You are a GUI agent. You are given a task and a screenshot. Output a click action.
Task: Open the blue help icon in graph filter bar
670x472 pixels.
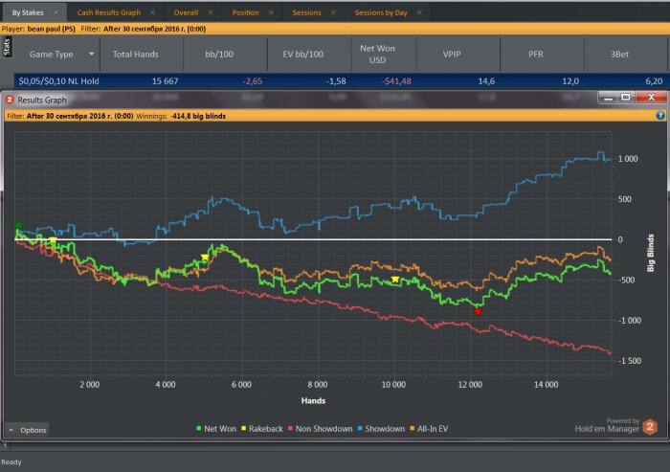660,116
